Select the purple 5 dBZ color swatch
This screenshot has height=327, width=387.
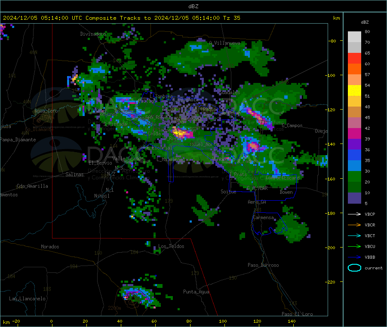pyautogui.click(x=354, y=198)
